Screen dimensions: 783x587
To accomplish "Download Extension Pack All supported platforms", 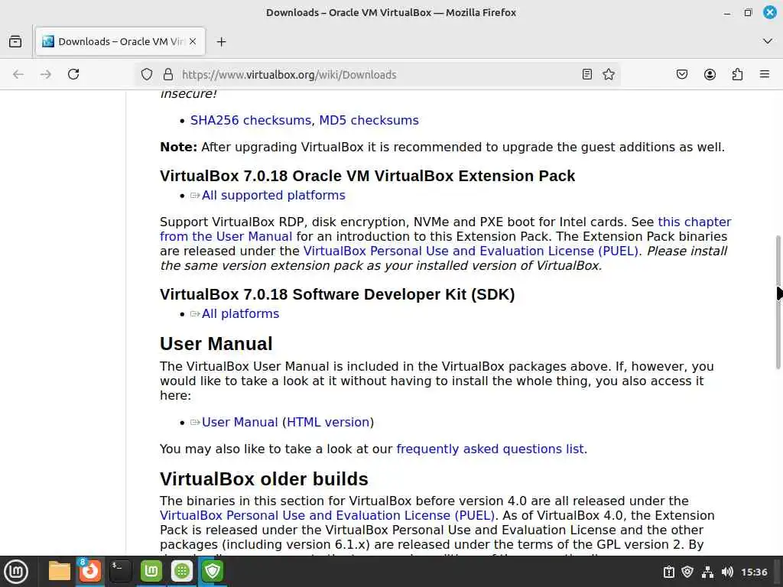I will (x=273, y=195).
